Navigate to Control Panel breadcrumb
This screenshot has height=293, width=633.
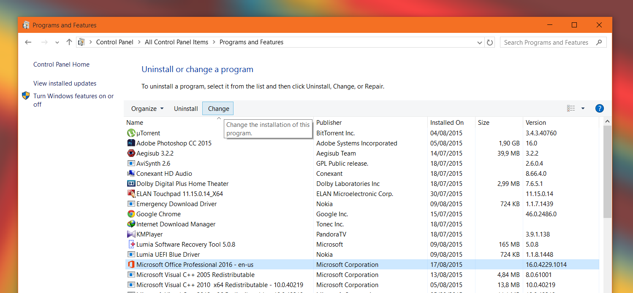[x=114, y=42]
